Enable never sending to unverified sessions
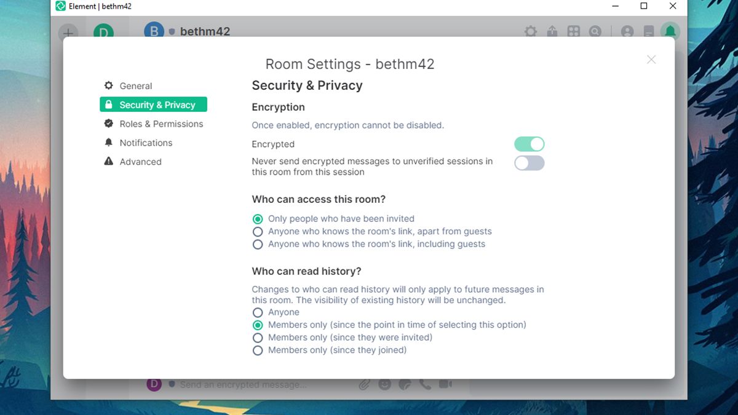738x415 pixels. [529, 163]
